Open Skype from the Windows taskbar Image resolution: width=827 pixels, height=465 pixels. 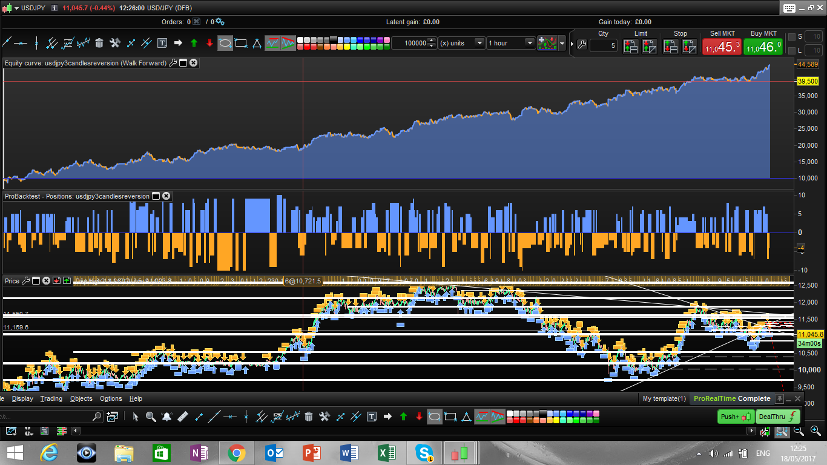[424, 452]
